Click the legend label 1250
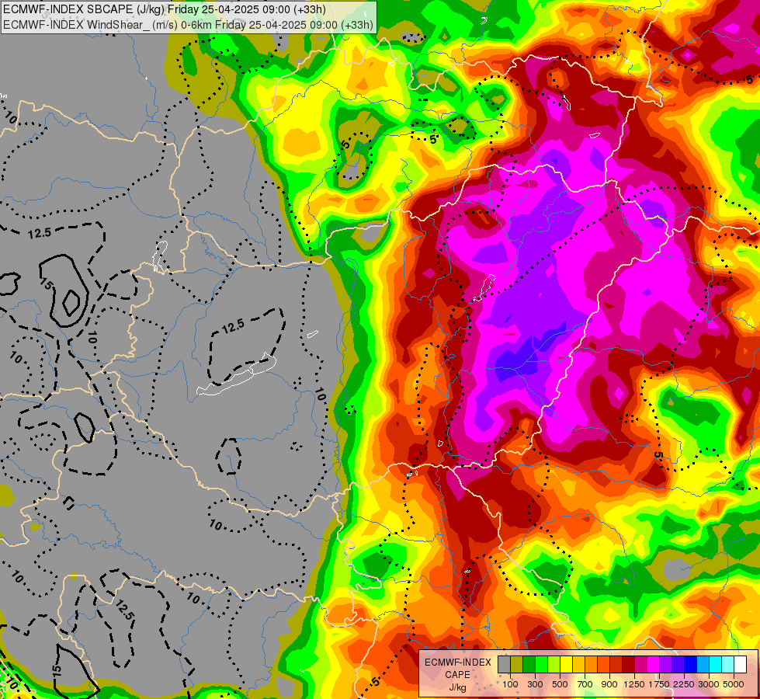 coord(634,684)
